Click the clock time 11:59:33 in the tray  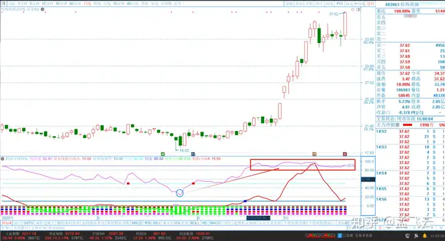[x=438, y=236]
